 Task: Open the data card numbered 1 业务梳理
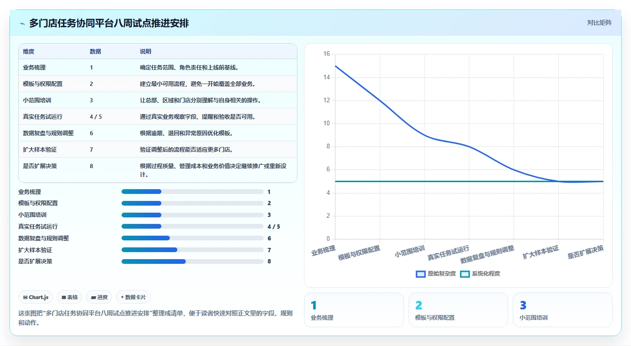[354, 310]
